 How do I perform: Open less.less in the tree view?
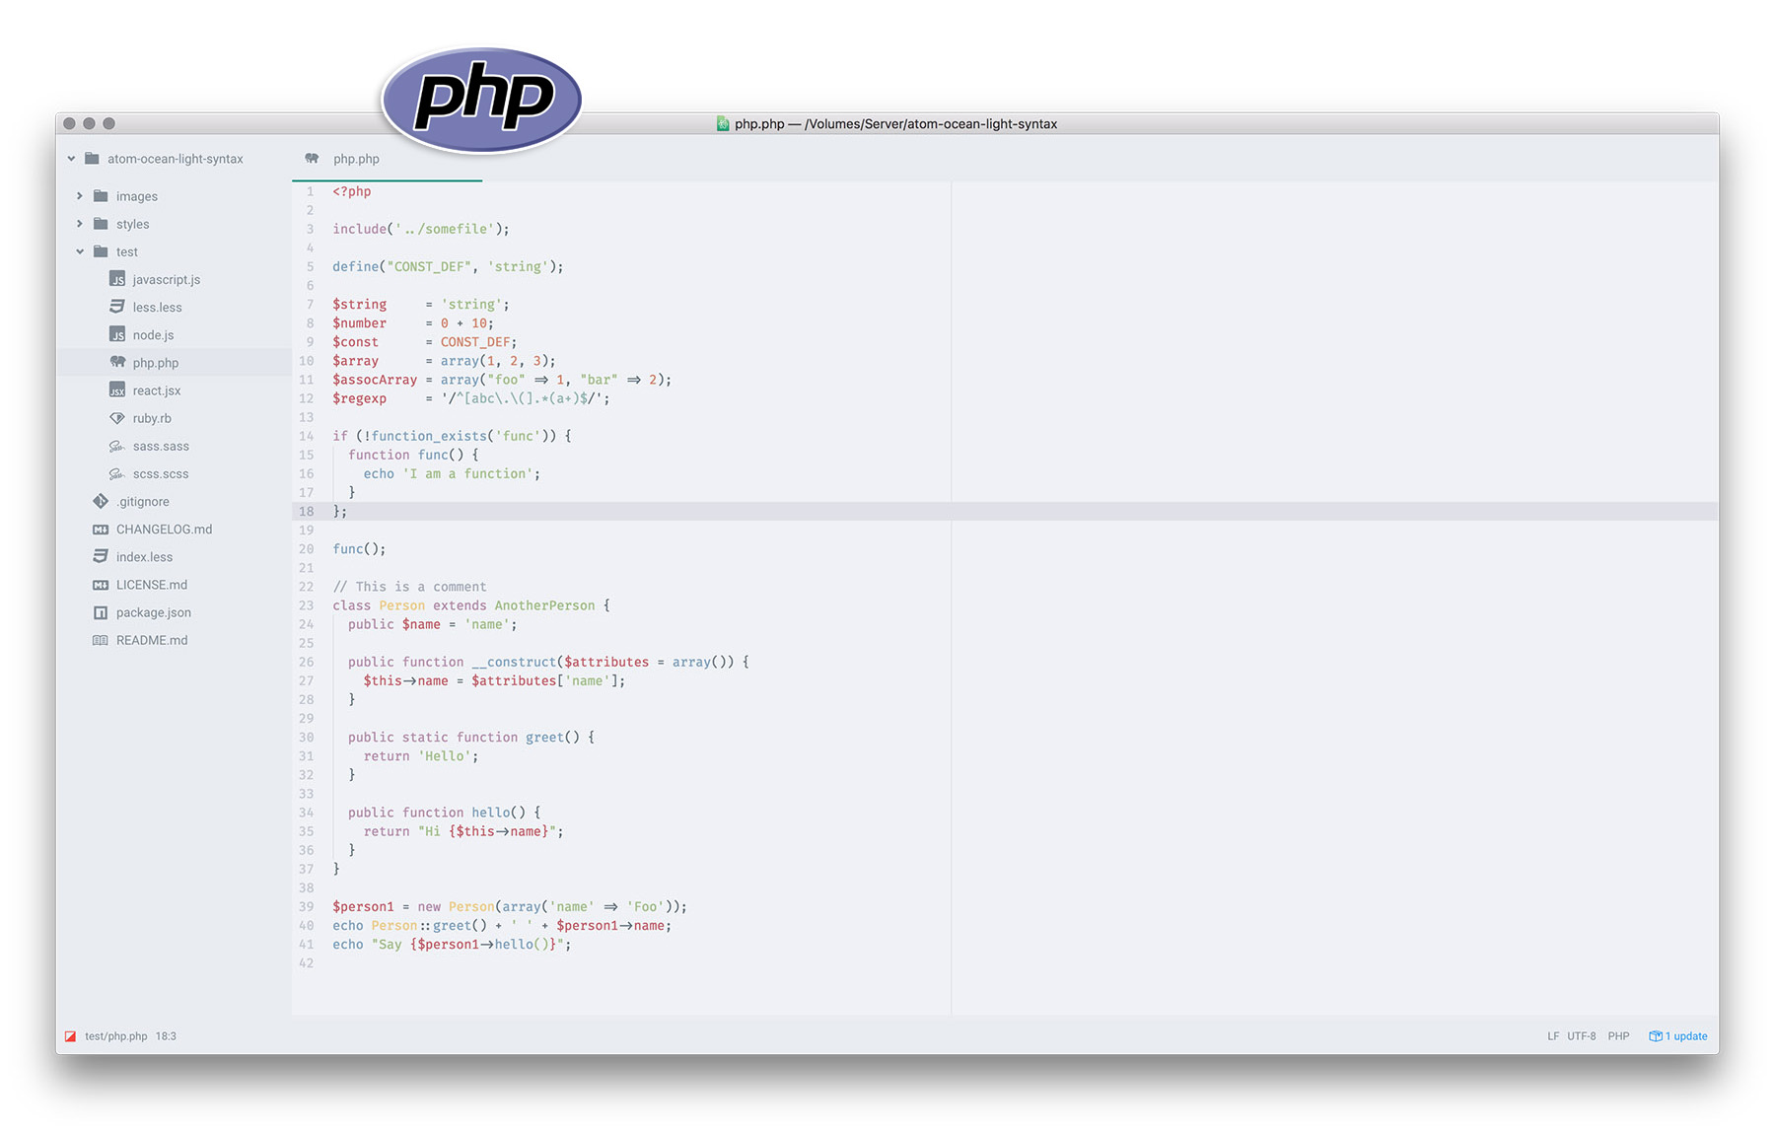158,307
